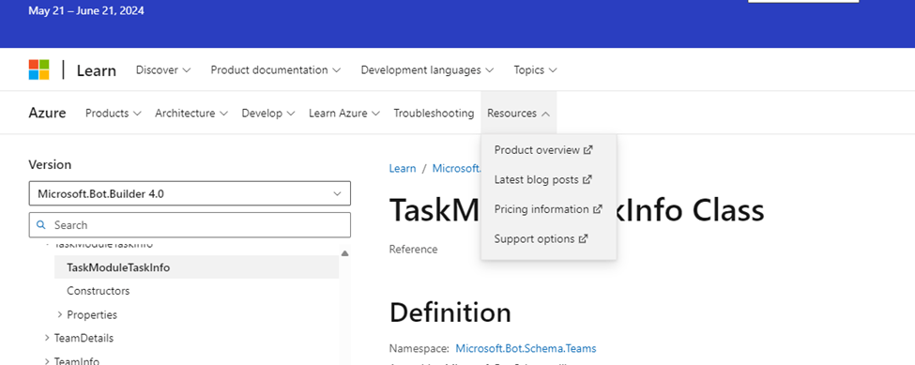915x365 pixels.
Task: Open the Version combo box Microsoft.Bot.Builder 4.0
Action: click(190, 193)
